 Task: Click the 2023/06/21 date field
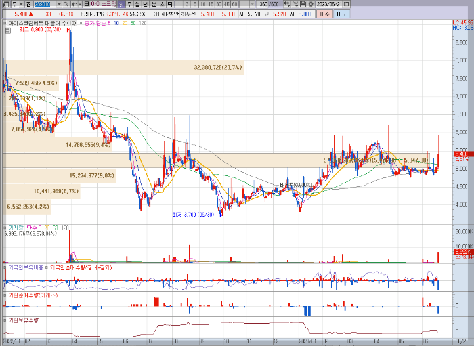(x=330, y=4)
